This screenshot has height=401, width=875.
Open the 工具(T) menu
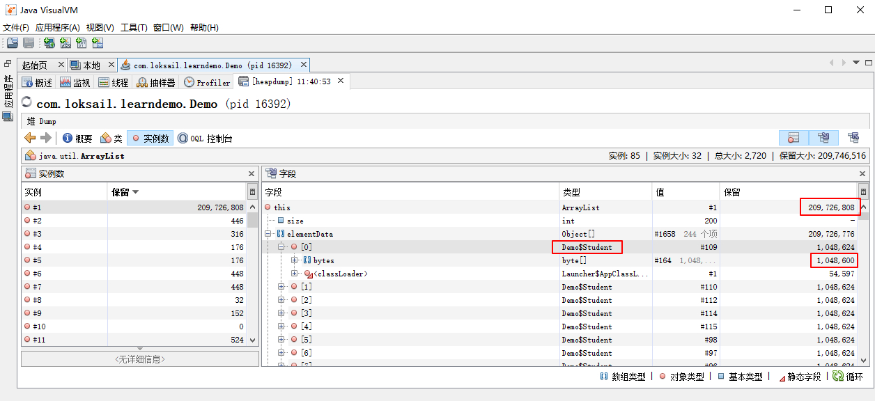134,27
